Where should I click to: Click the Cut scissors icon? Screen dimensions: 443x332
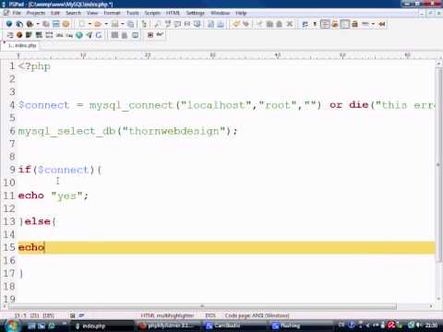point(259,24)
